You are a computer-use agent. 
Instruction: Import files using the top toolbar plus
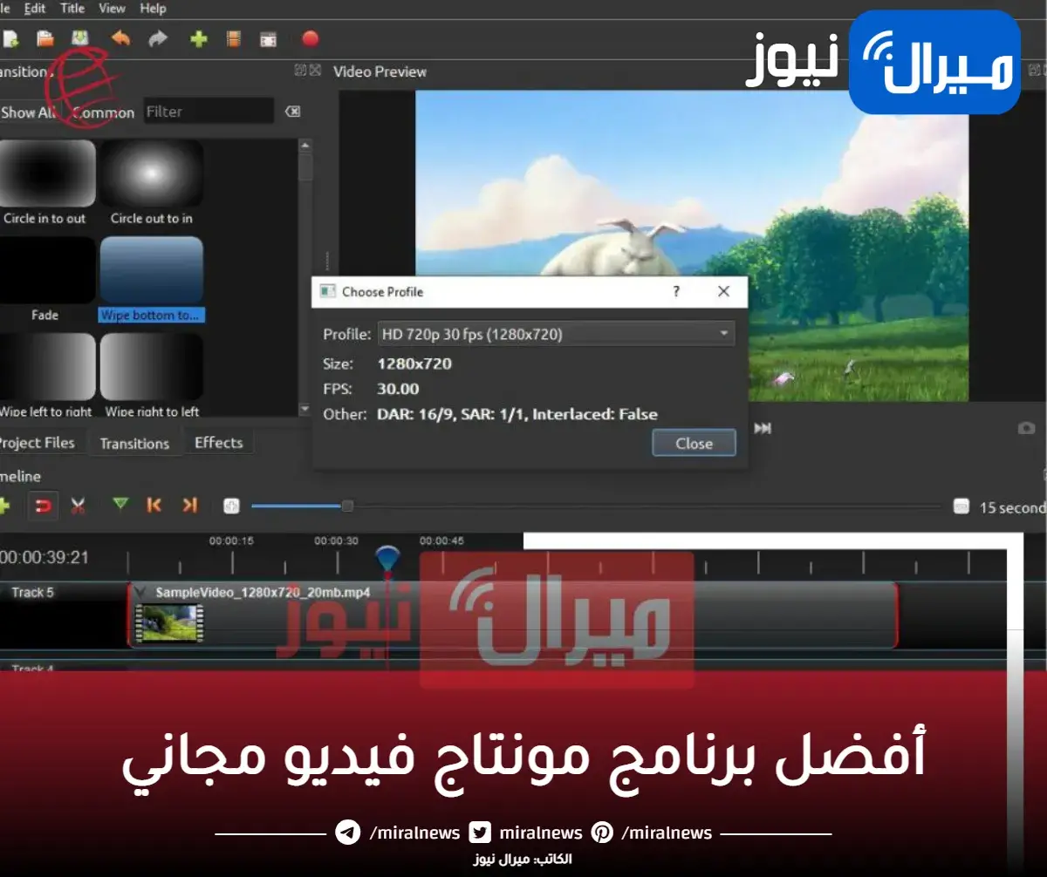[x=199, y=38]
